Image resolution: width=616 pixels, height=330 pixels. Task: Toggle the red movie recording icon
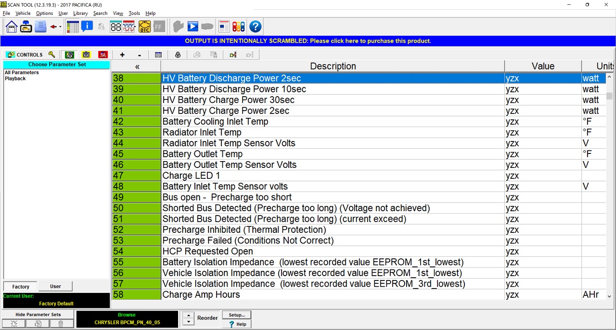(x=103, y=54)
